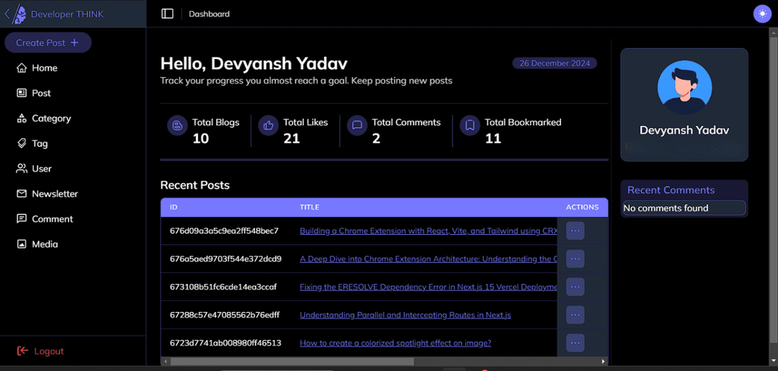Viewport: 778px width, 371px height.
Task: Toggle the sidebar panel icon
Action: click(x=167, y=14)
